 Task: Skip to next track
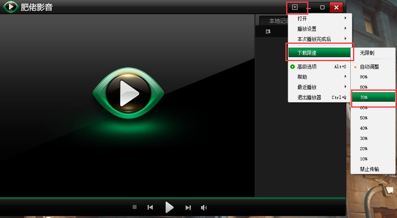tap(188, 207)
